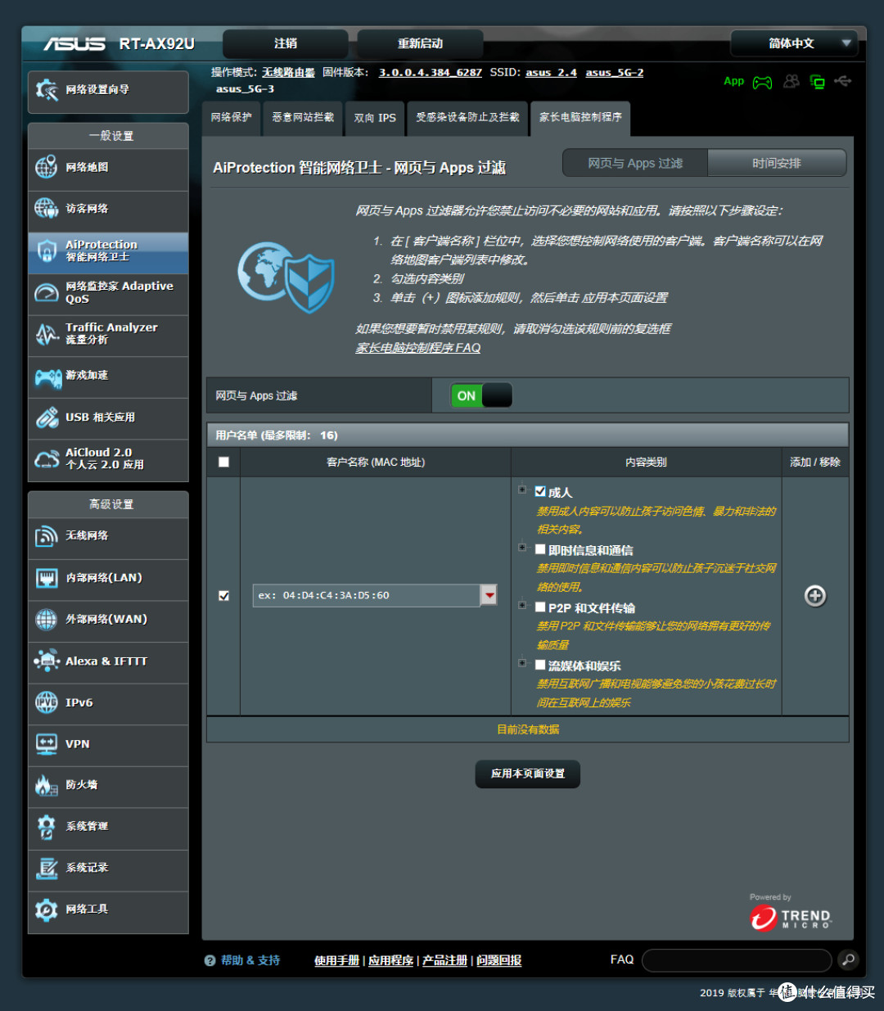Screen dimensions: 884x1011
Task: Check the 即时信息和通信 category
Action: [x=540, y=550]
